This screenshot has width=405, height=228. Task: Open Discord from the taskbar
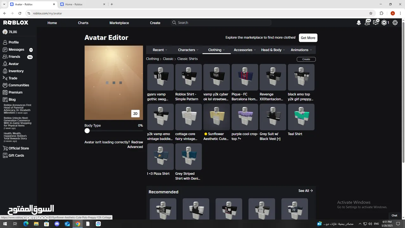[x=57, y=224]
